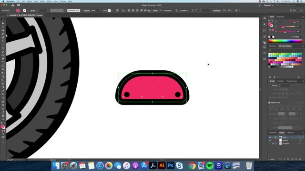The image size is (305, 171).
Task: Click the swatches search field
Action: pos(285,51)
